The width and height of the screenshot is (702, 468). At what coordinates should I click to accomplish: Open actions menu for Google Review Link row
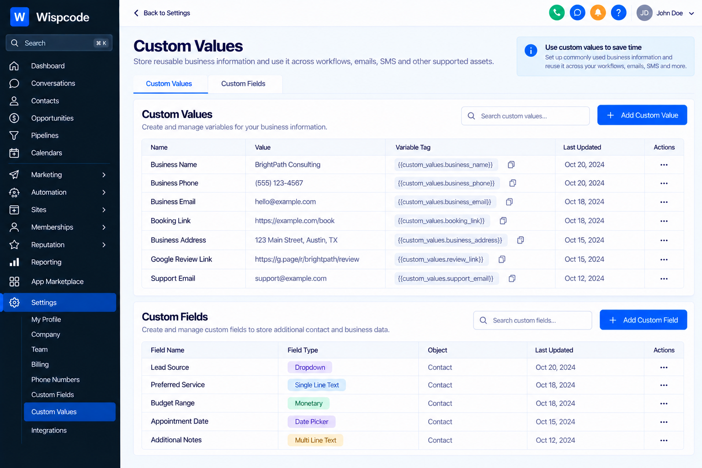coord(664,260)
